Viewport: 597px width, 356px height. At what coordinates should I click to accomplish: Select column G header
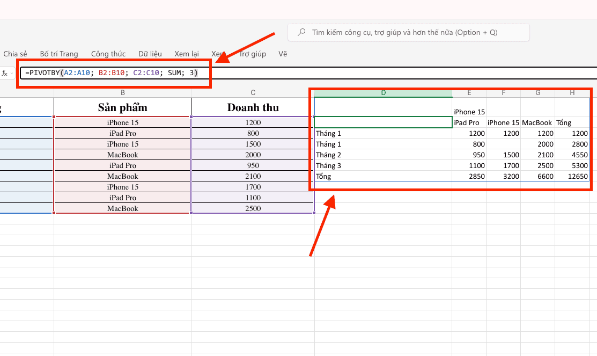[x=537, y=93]
